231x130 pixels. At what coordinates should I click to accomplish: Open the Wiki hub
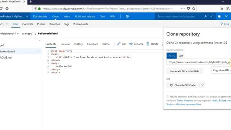[113, 16]
